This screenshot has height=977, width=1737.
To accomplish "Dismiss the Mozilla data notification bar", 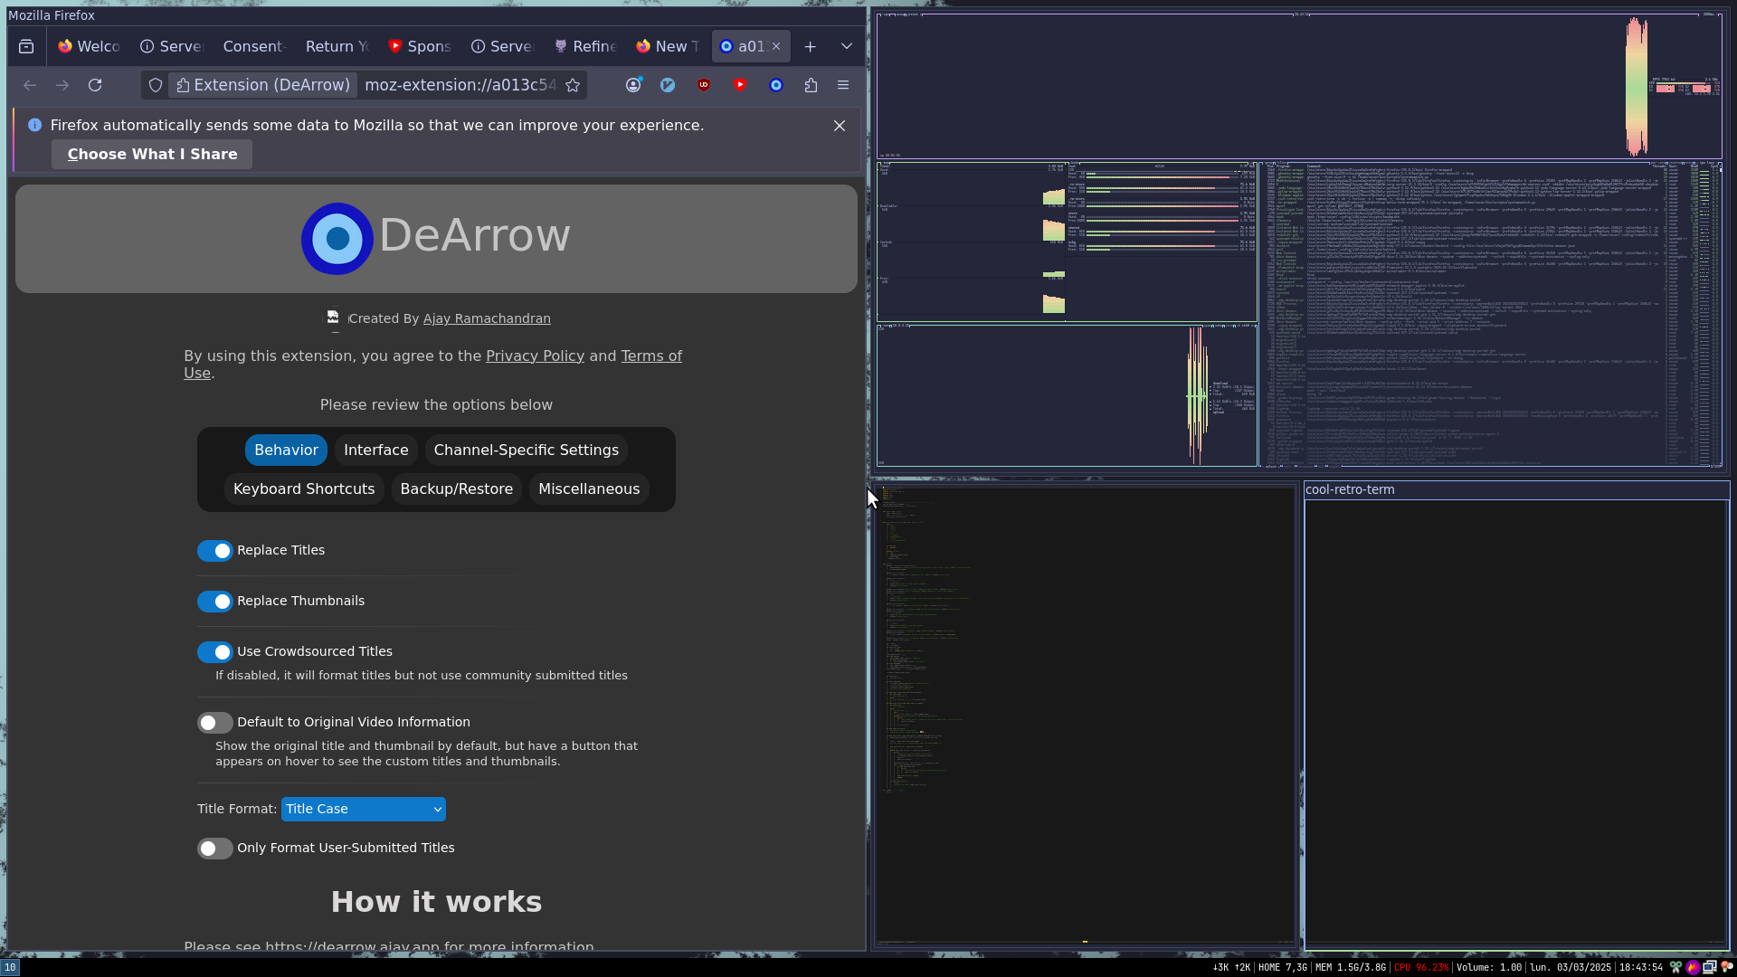I will (840, 126).
